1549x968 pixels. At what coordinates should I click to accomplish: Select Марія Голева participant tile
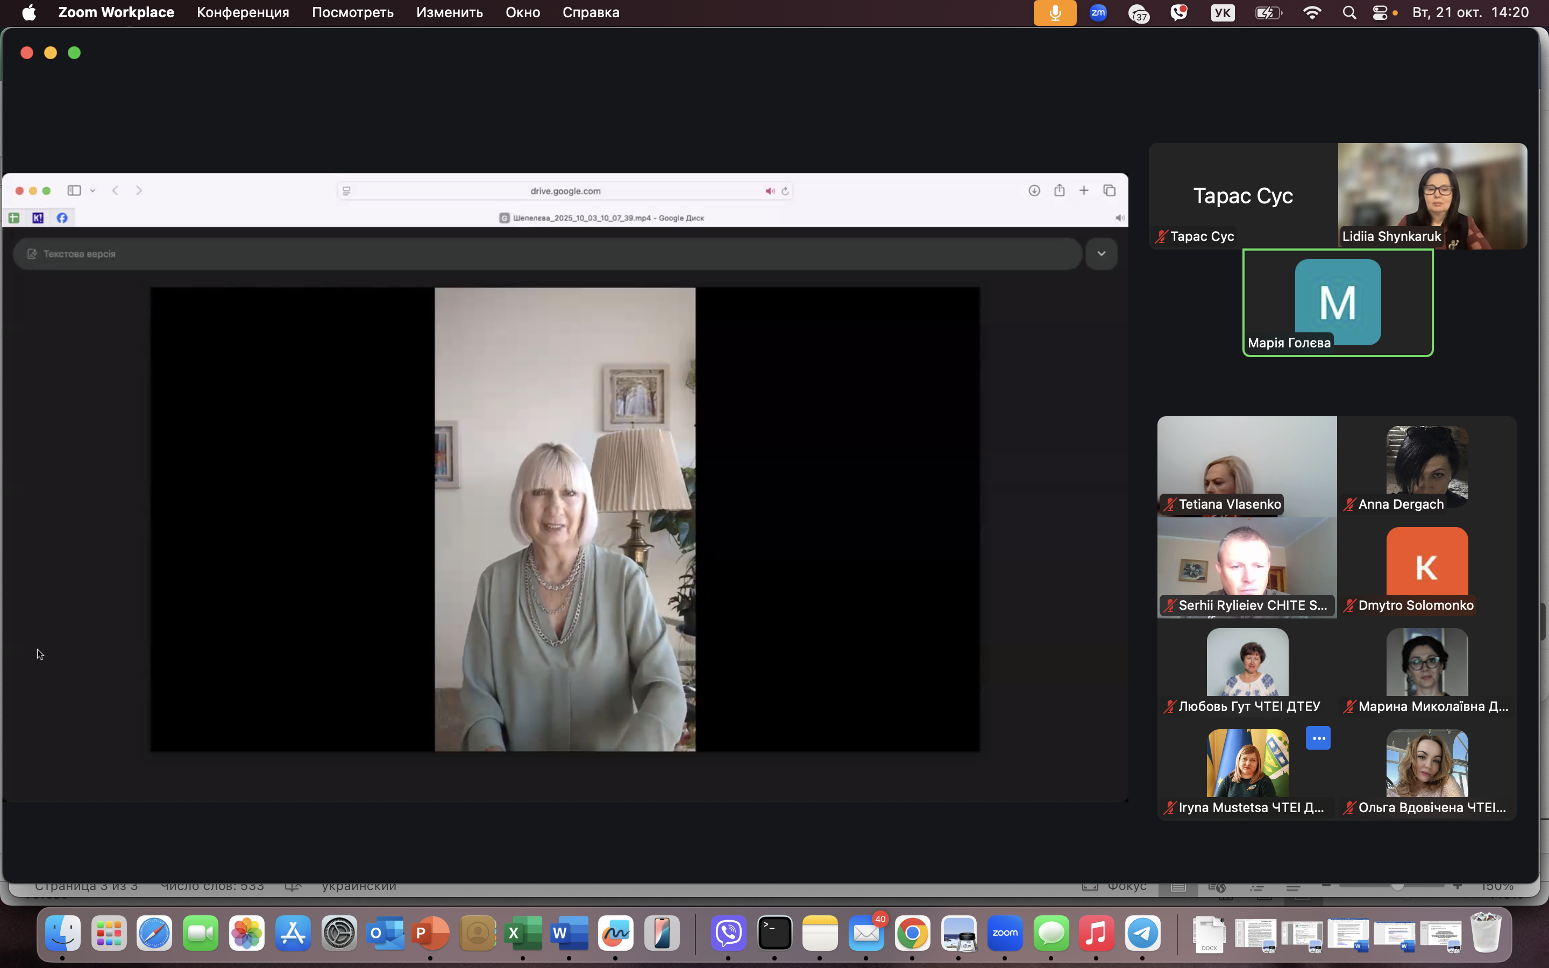coord(1337,302)
